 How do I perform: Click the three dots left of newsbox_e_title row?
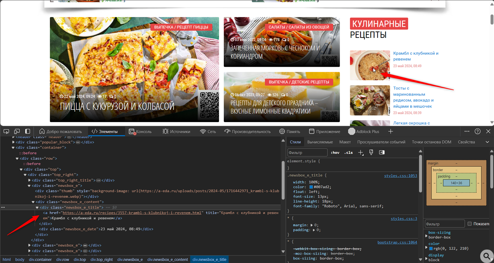pos(3,207)
